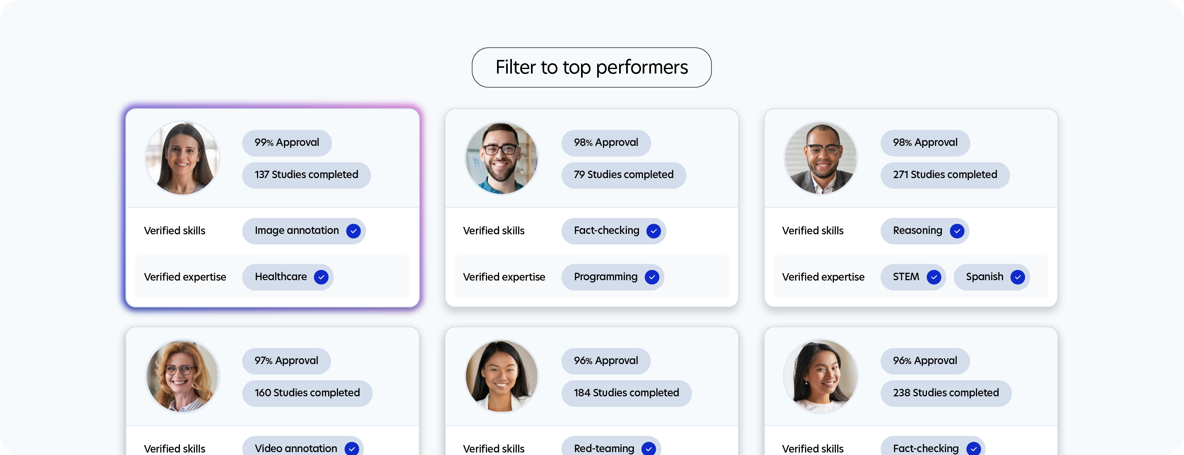1184x455 pixels.
Task: Click the Spanish verified checkmark icon
Action: [1017, 277]
